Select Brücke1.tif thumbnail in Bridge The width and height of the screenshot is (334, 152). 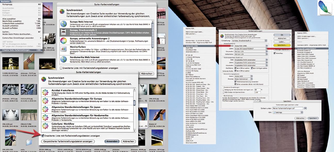(x=157, y=114)
